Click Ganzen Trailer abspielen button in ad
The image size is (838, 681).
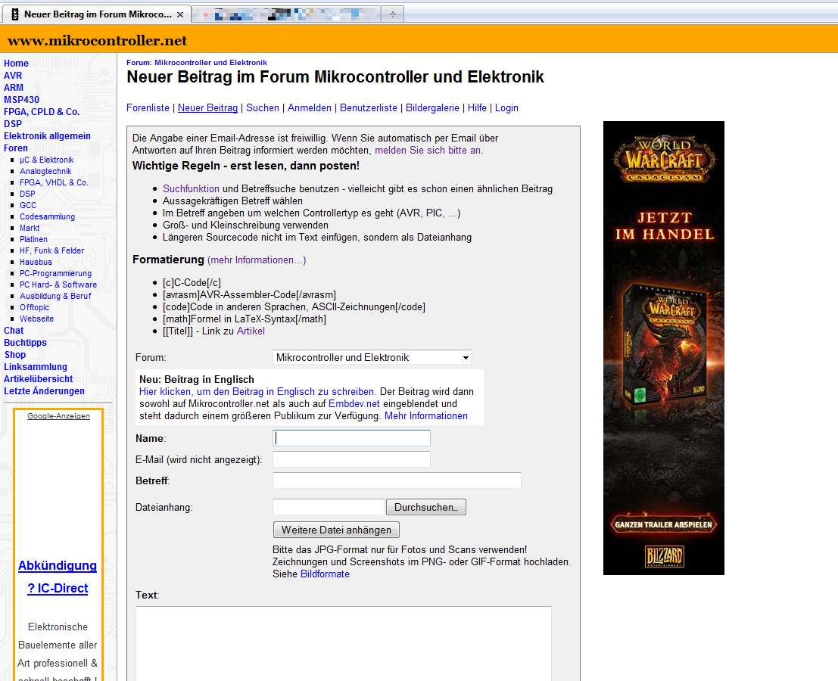tap(663, 524)
